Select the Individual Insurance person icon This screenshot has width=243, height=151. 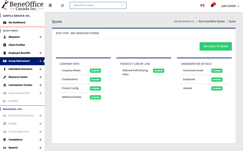point(5,69)
